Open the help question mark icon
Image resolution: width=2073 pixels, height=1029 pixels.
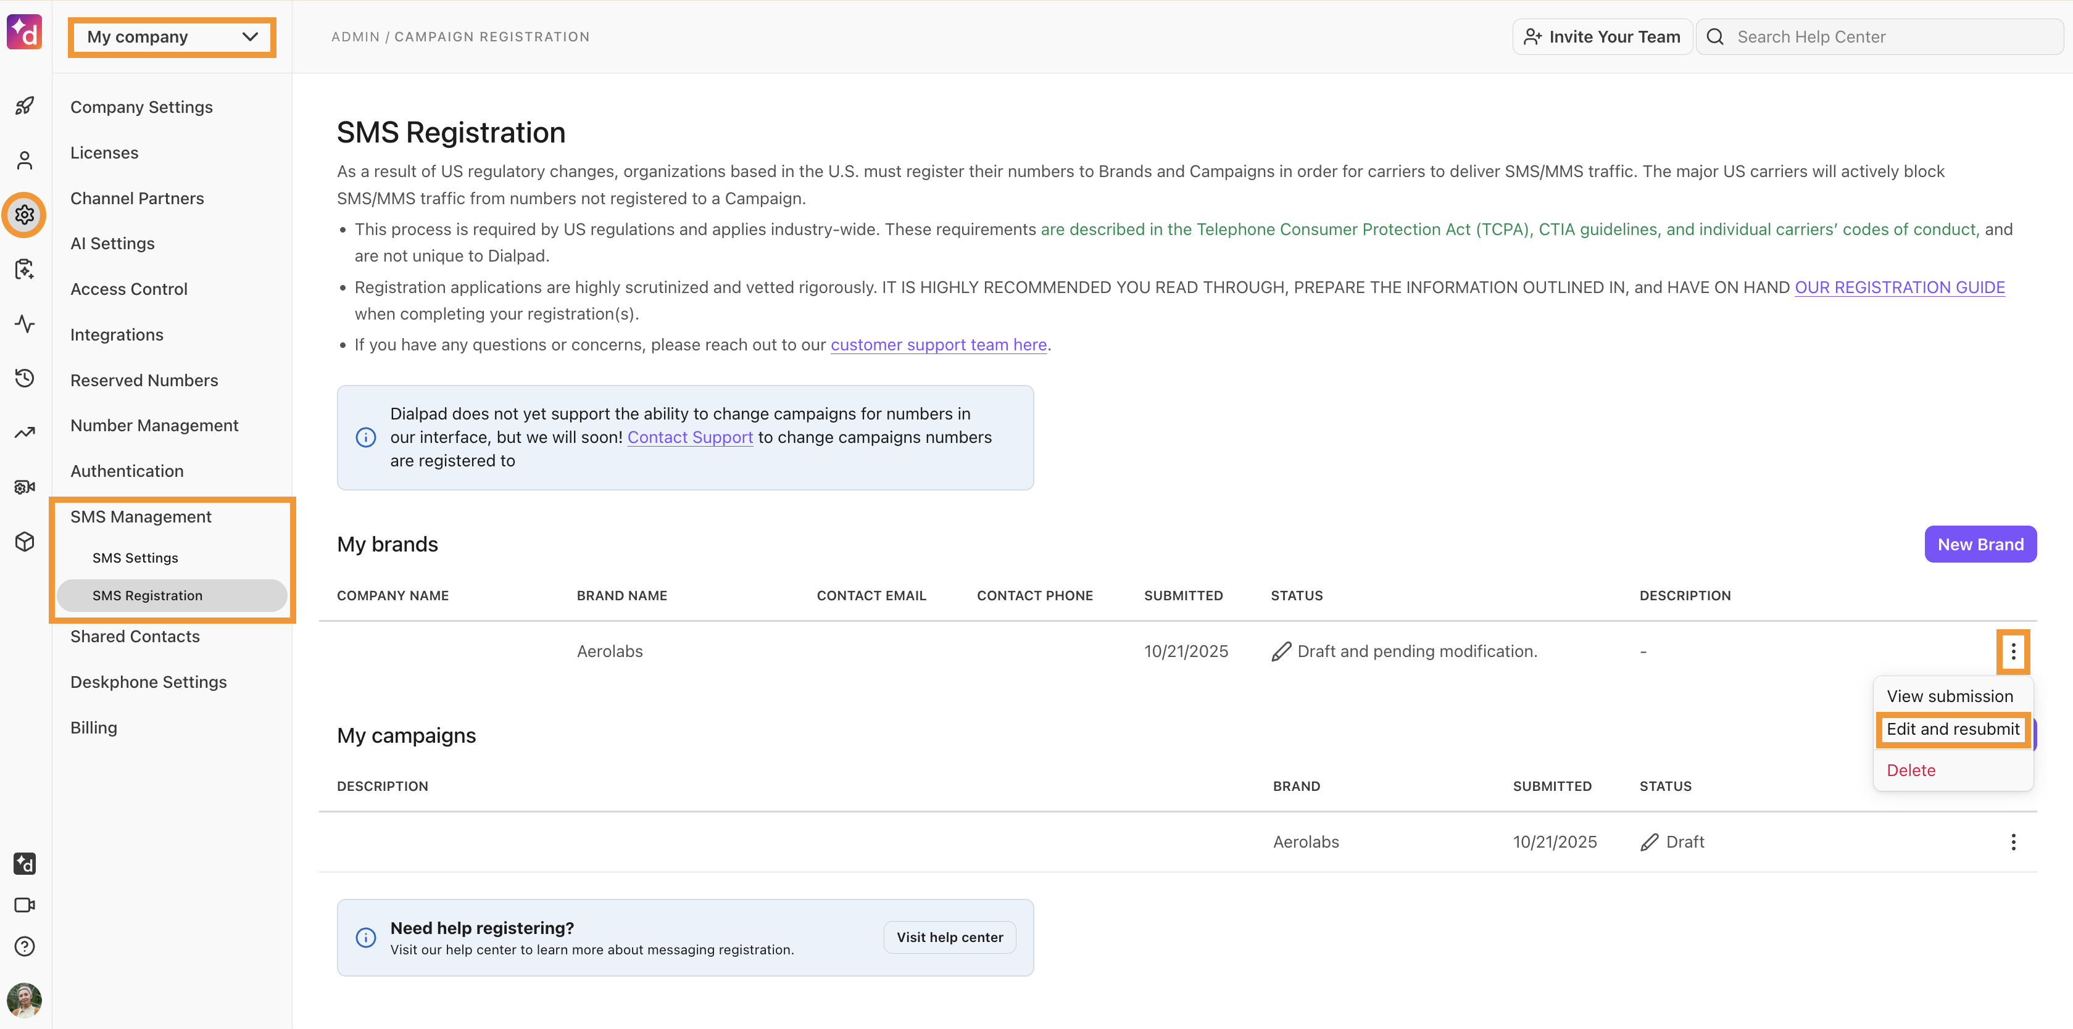(25, 946)
